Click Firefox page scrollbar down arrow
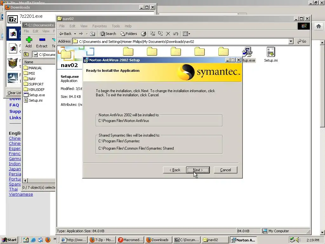 322,232
